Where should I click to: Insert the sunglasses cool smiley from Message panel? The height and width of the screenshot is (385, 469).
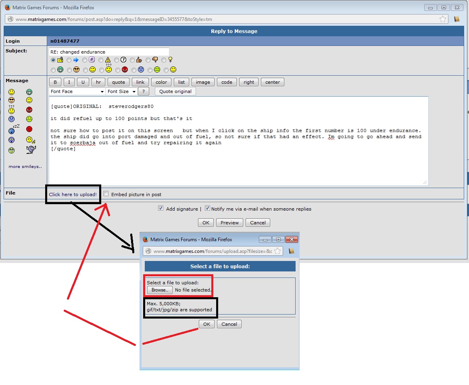[x=11, y=100]
